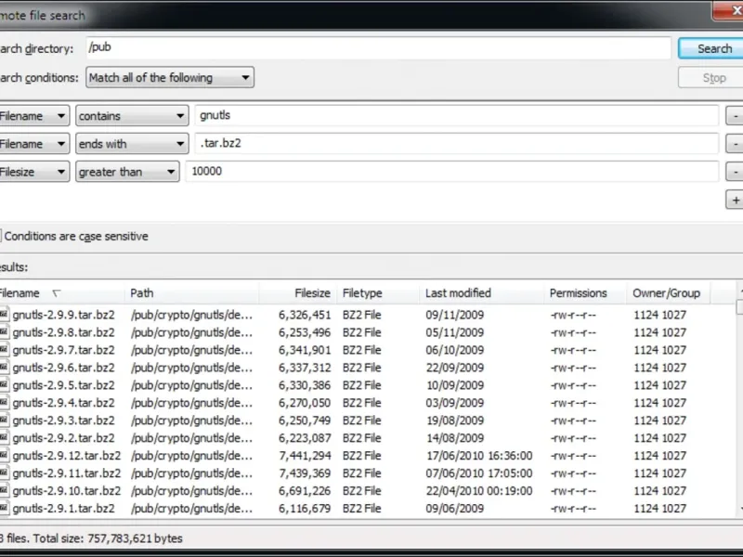
Task: Click the filesize value 7,441,294
Action: pos(305,456)
